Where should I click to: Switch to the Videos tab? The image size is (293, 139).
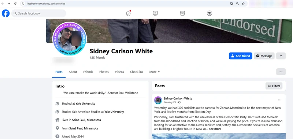click(119, 72)
